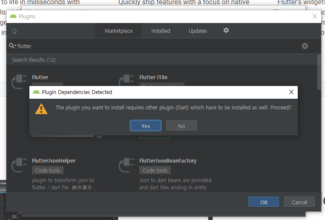Click the FlutterJsonBeanFactory plugin icon

tap(127, 165)
